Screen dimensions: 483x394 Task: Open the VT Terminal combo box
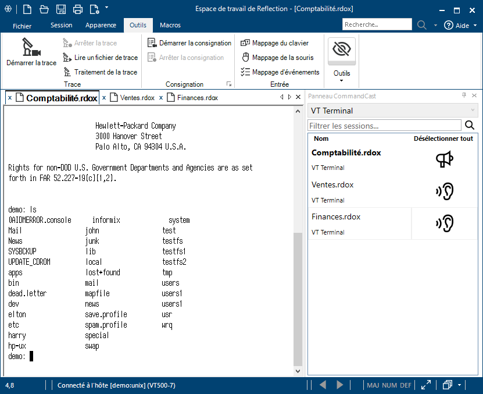pyautogui.click(x=393, y=111)
